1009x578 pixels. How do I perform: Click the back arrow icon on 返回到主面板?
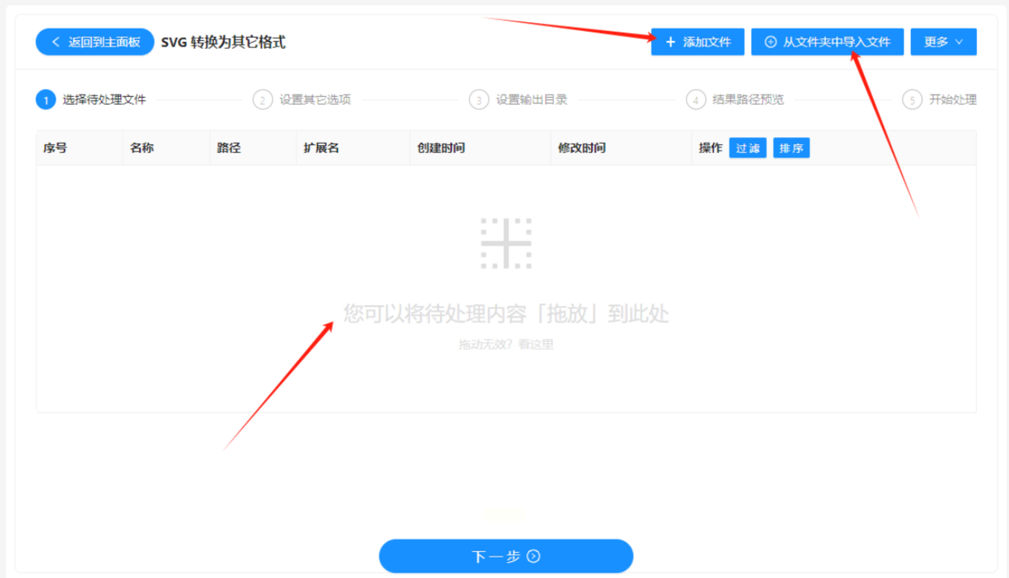[x=55, y=42]
